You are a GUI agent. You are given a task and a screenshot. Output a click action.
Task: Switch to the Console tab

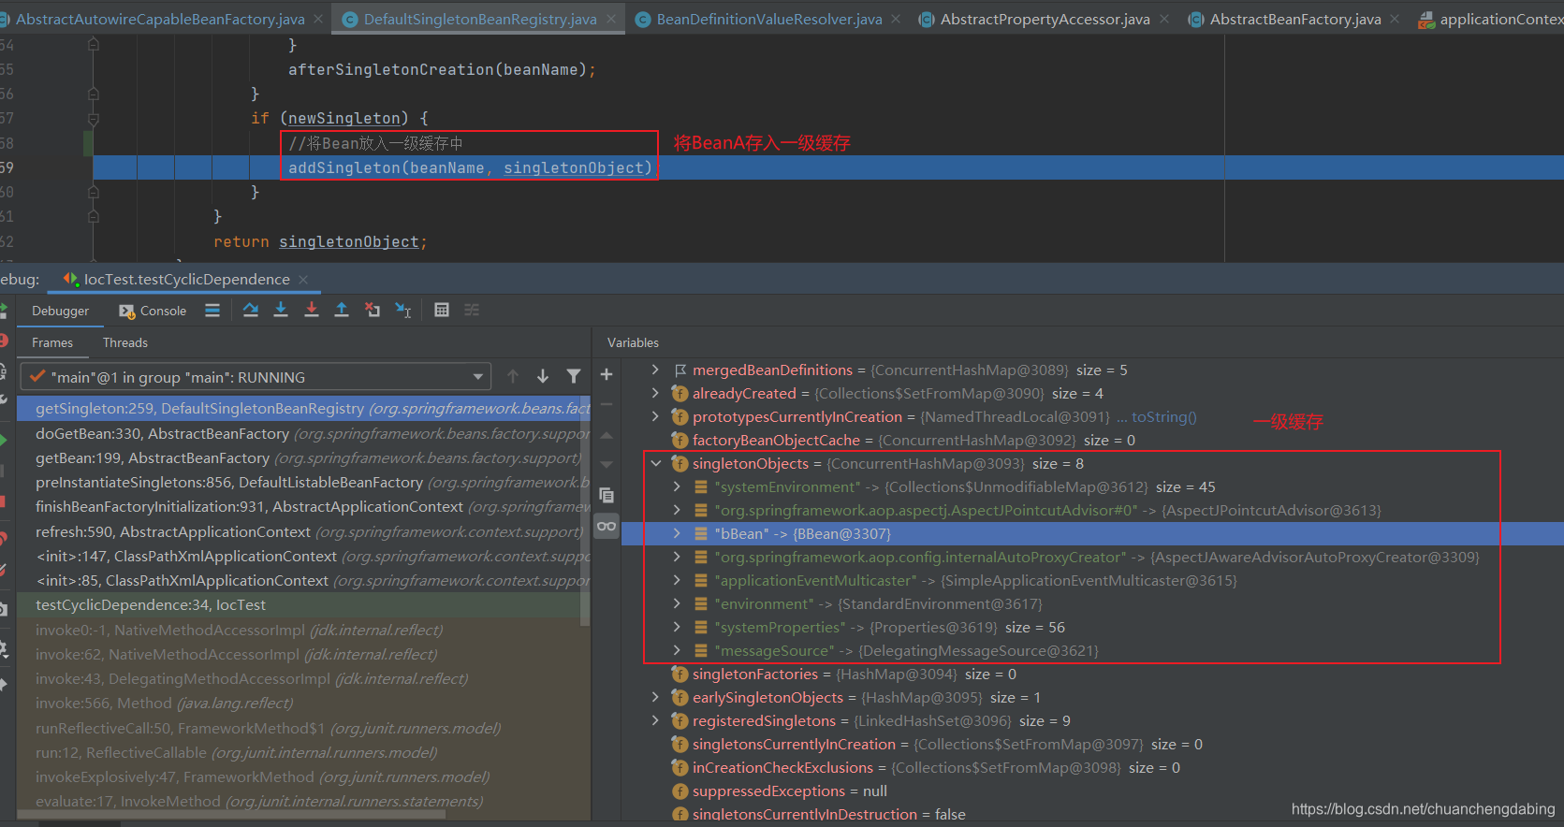pyautogui.click(x=153, y=311)
